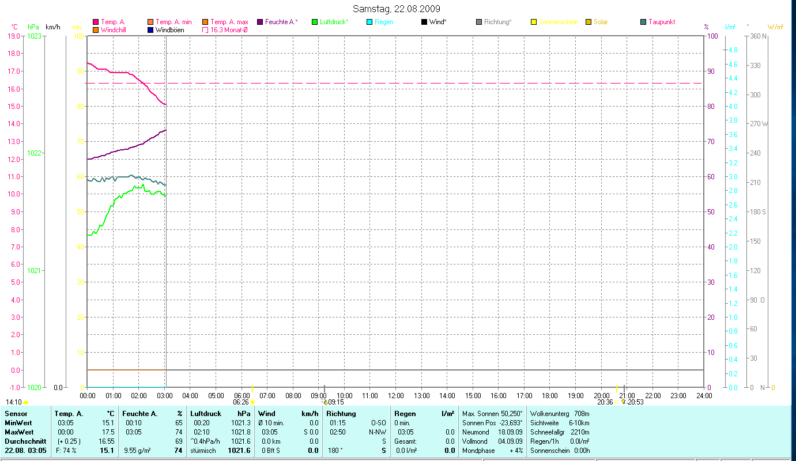796x461 pixels.
Task: Click the stürmisch forecast text
Action: 203,451
